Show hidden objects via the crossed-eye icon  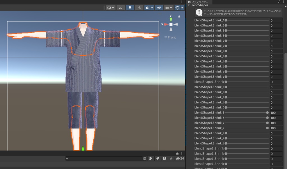tap(159, 8)
